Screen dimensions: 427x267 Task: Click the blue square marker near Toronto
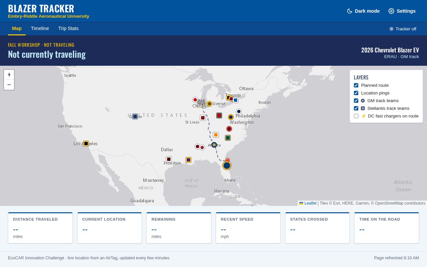[x=236, y=100]
